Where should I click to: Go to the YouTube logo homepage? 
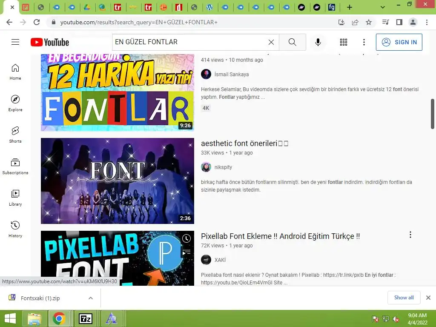click(x=50, y=42)
